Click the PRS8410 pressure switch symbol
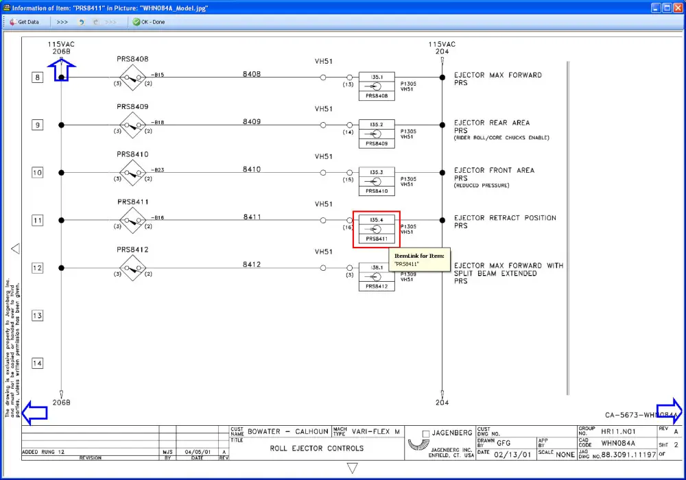 pyautogui.click(x=132, y=173)
